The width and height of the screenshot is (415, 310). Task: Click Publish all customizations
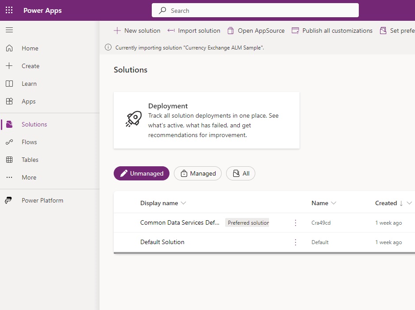tap(332, 31)
